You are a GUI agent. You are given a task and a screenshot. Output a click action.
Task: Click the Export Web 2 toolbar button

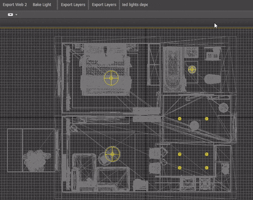[x=15, y=5]
